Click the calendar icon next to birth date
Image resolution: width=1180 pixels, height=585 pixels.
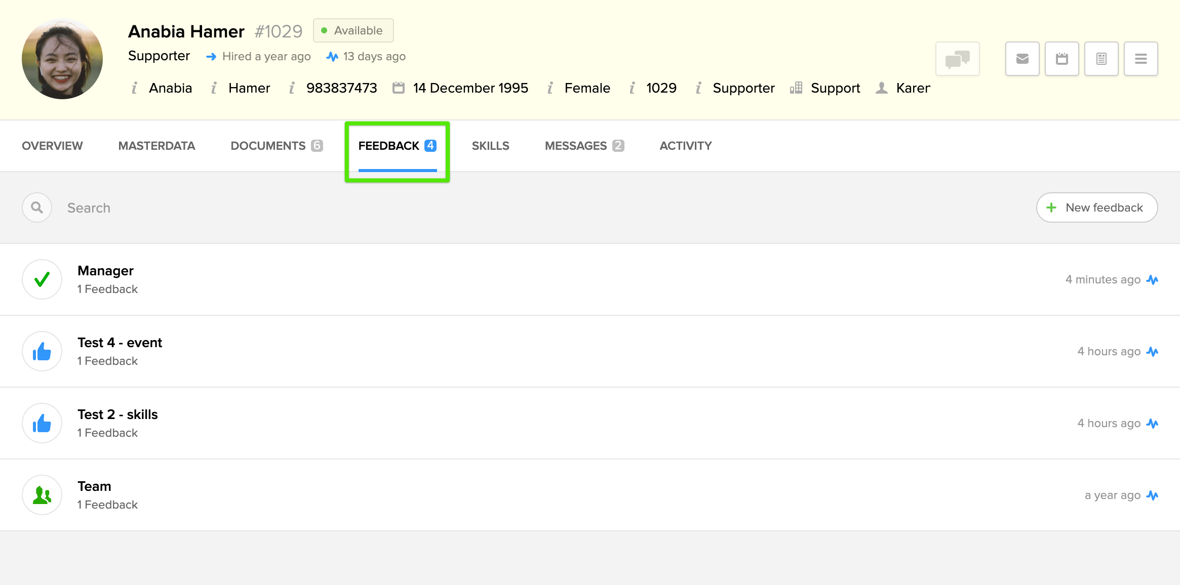(x=399, y=88)
